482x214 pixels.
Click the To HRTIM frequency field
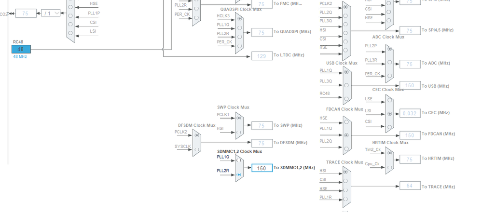[410, 160]
